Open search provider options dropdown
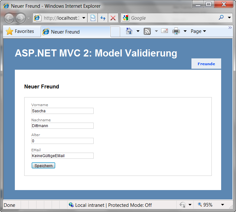The width and height of the screenshot is (236, 212). click(x=229, y=18)
